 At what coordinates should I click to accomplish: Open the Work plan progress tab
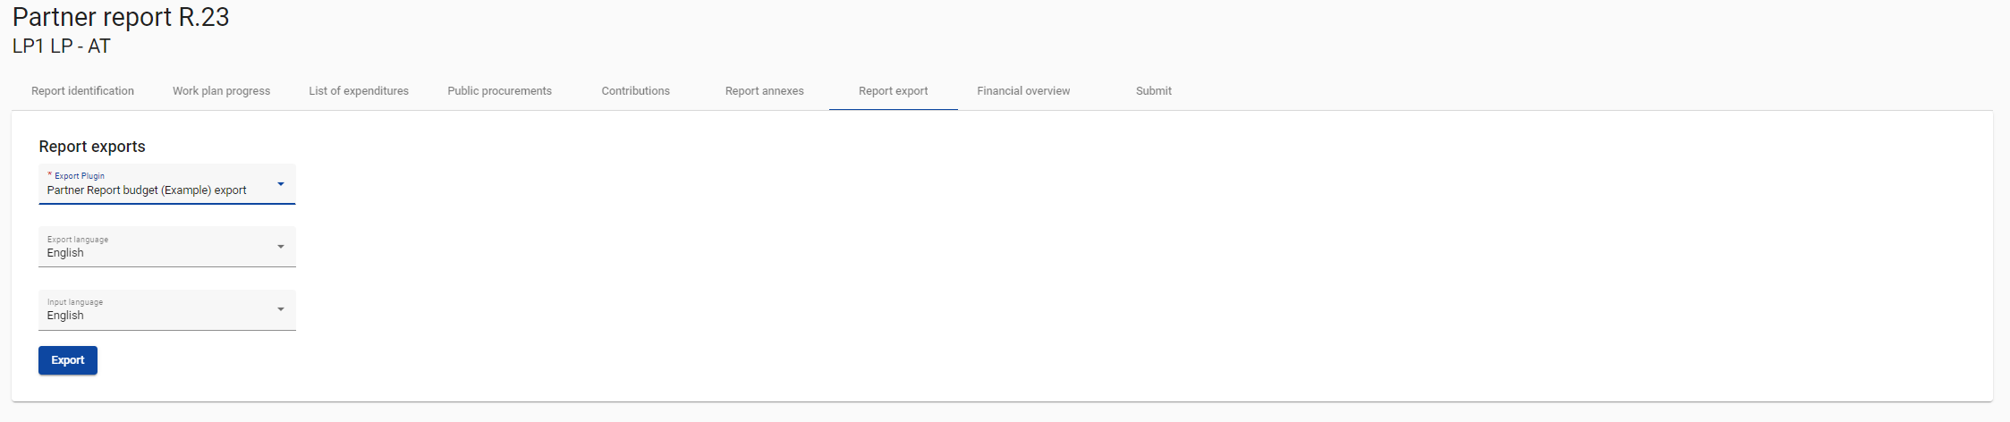pos(221,91)
